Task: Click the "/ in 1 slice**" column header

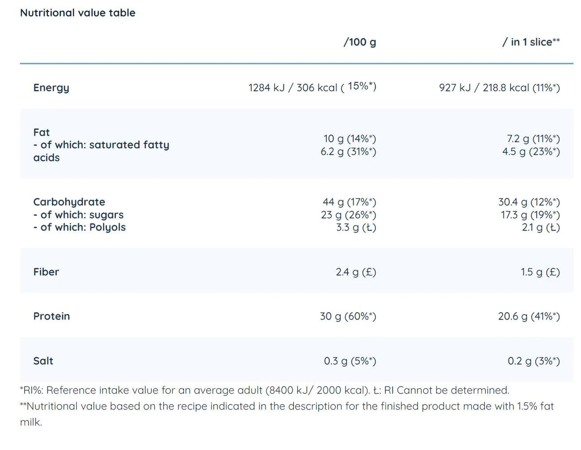Action: 531,42
